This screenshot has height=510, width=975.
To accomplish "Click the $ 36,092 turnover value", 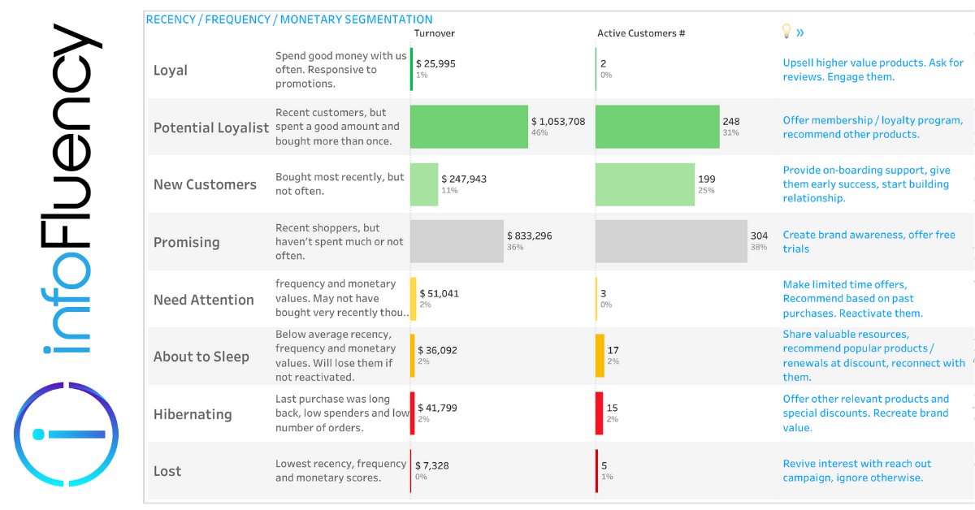I will coord(437,350).
